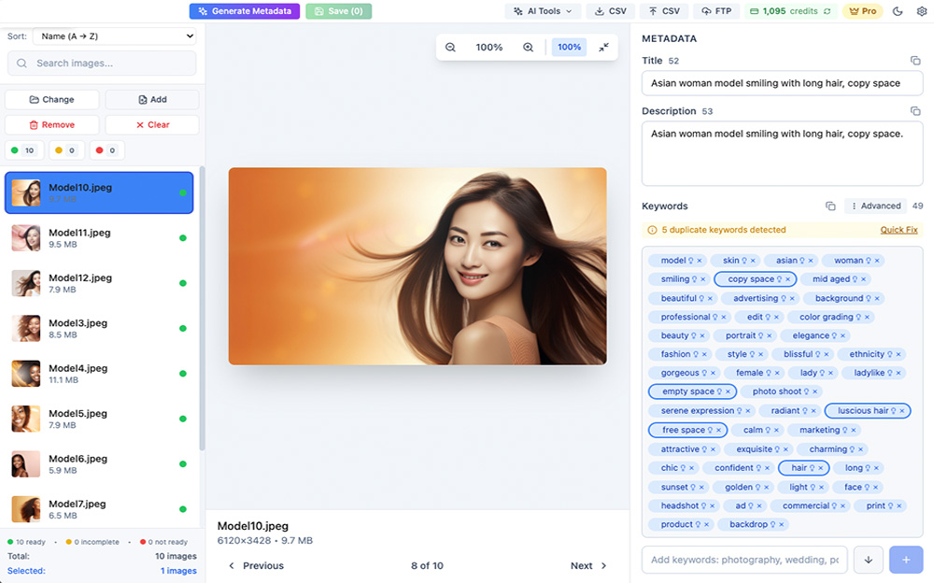Open the Advanced keywords menu
Screen dimensions: 934x583
tap(876, 206)
